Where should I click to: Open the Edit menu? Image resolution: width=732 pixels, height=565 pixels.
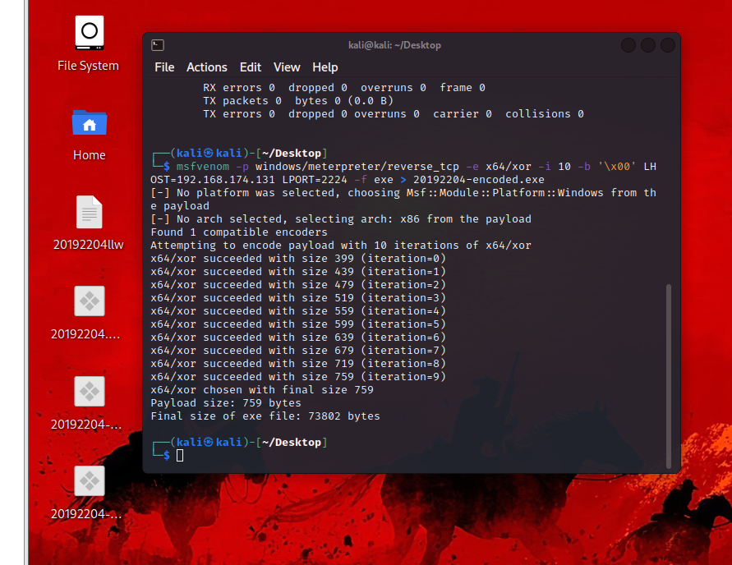click(x=251, y=67)
